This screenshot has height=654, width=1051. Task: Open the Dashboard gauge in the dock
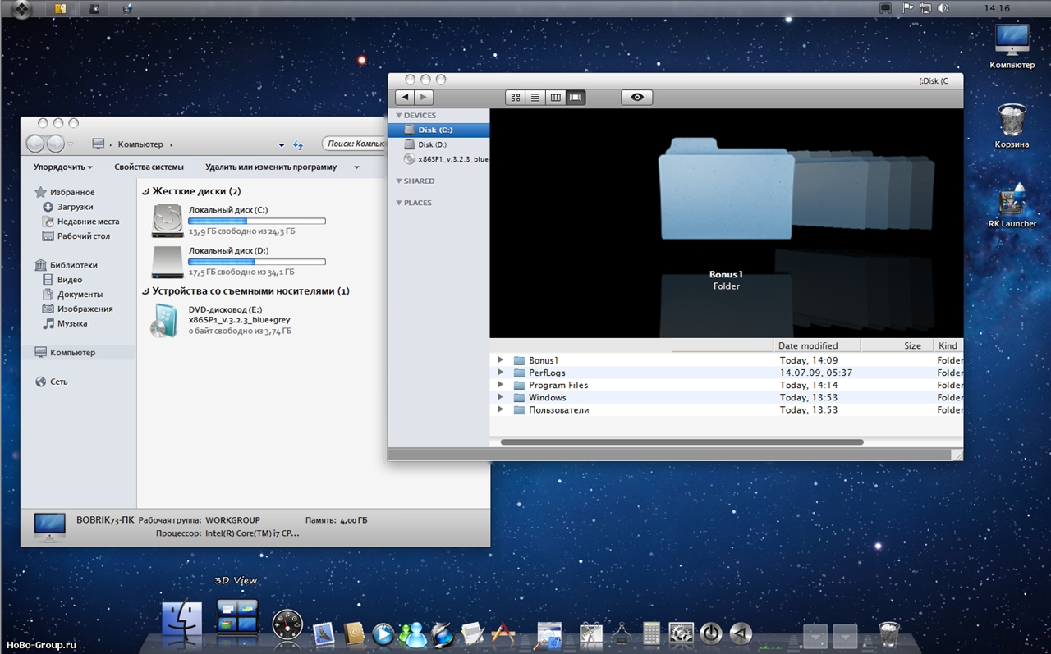pos(287,626)
